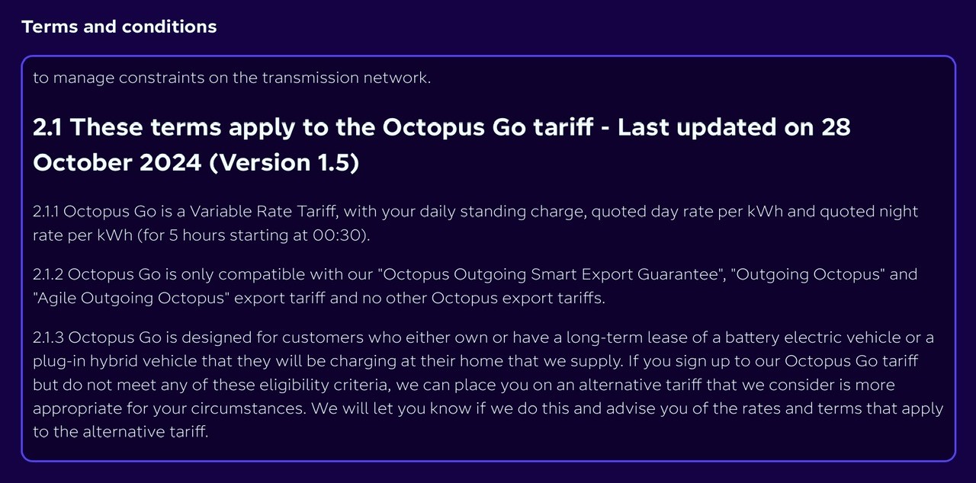
Task: Click the 2.1.3 clause number
Action: point(50,336)
